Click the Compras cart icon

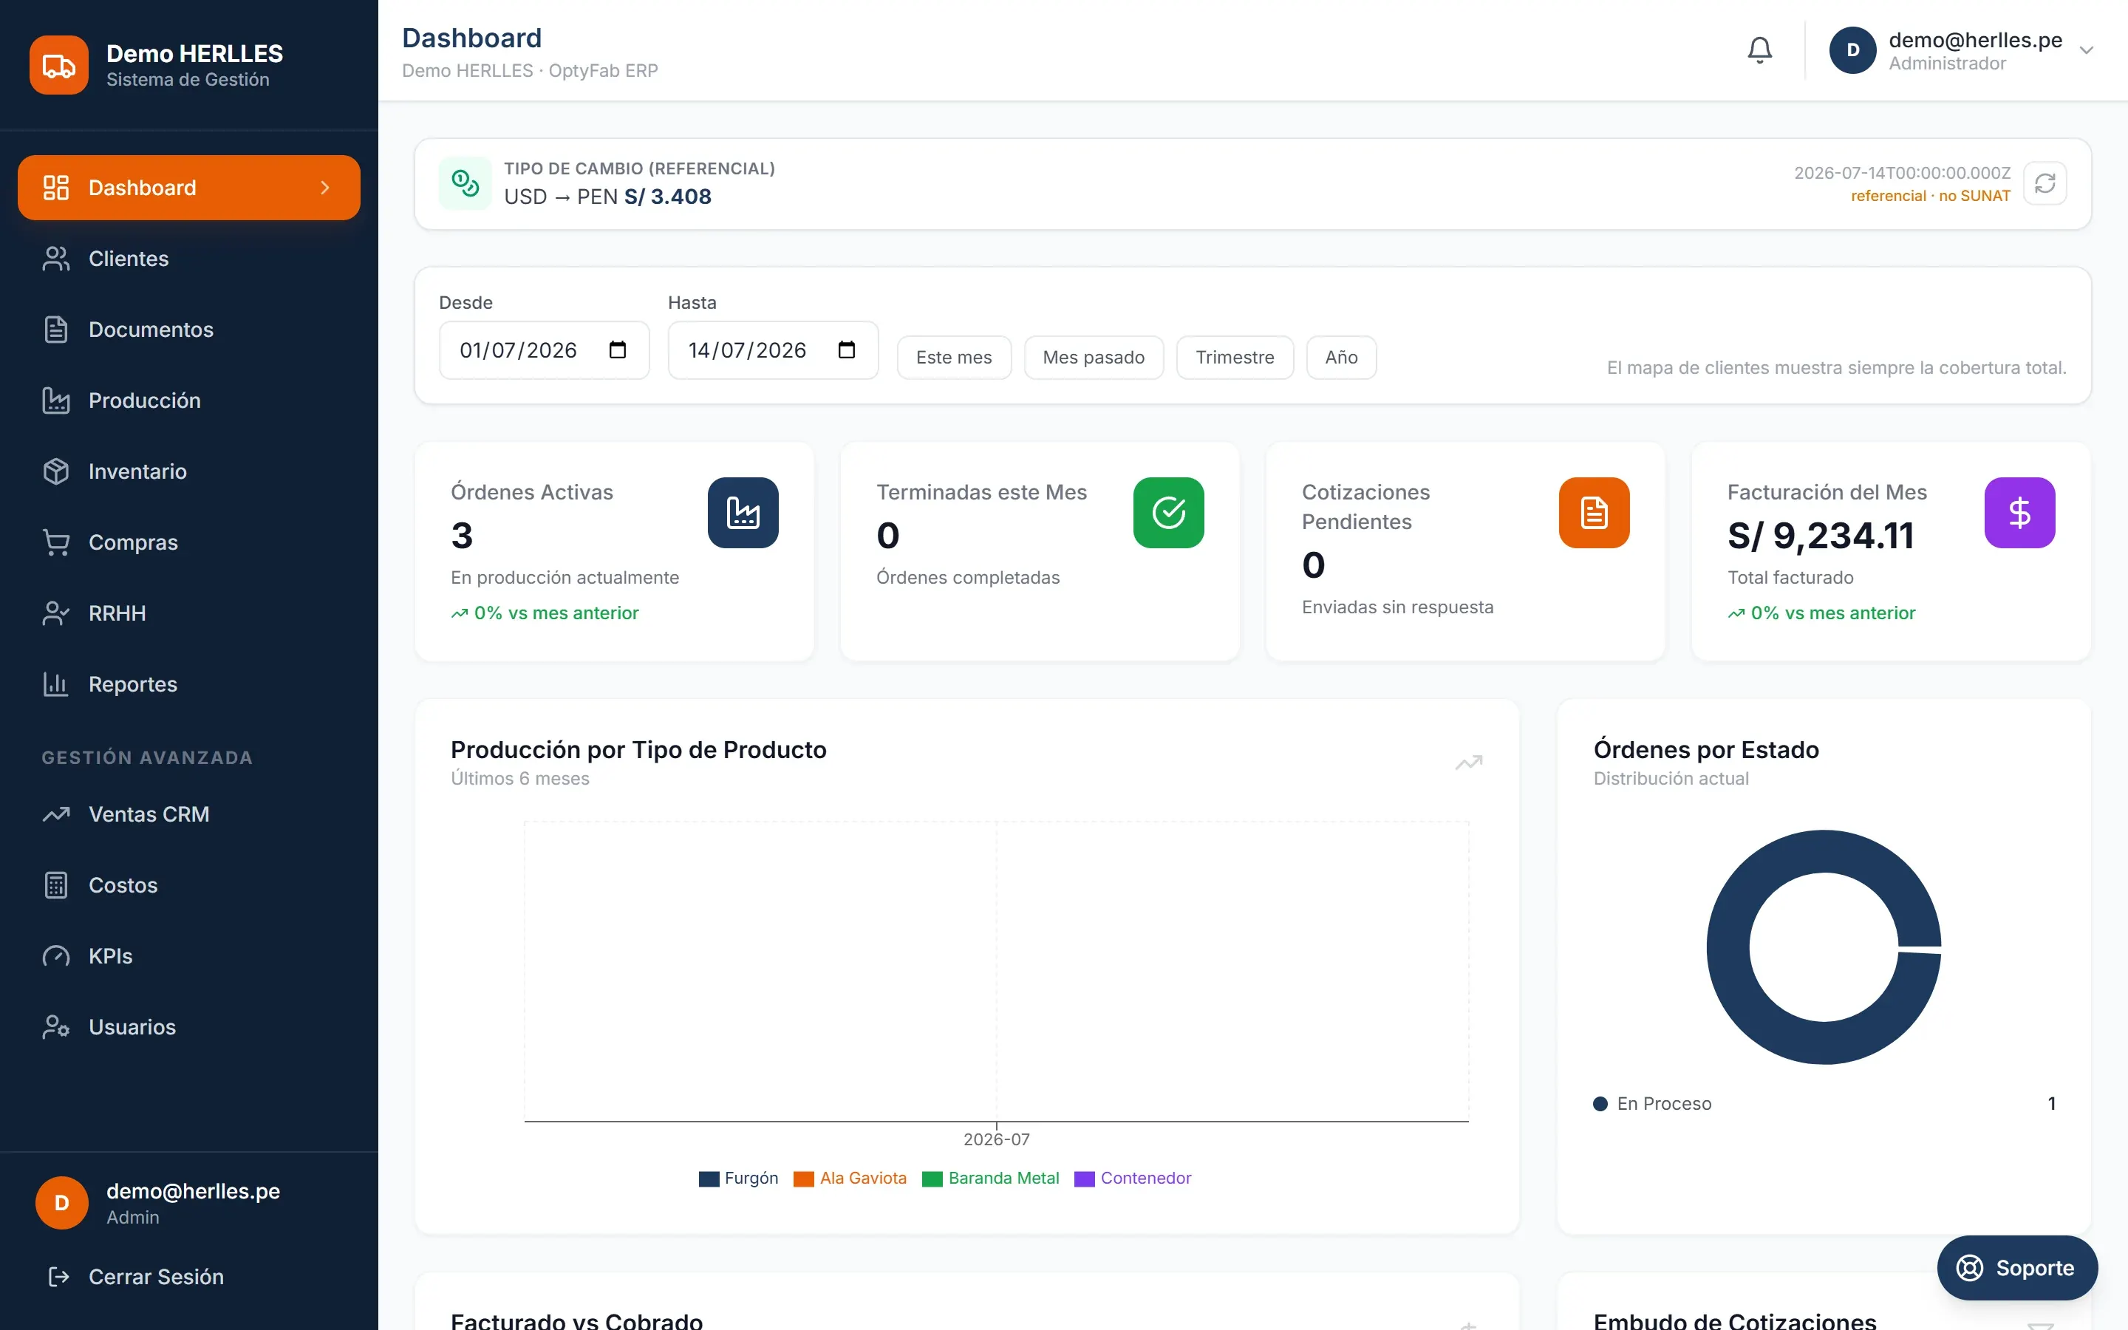(x=56, y=543)
